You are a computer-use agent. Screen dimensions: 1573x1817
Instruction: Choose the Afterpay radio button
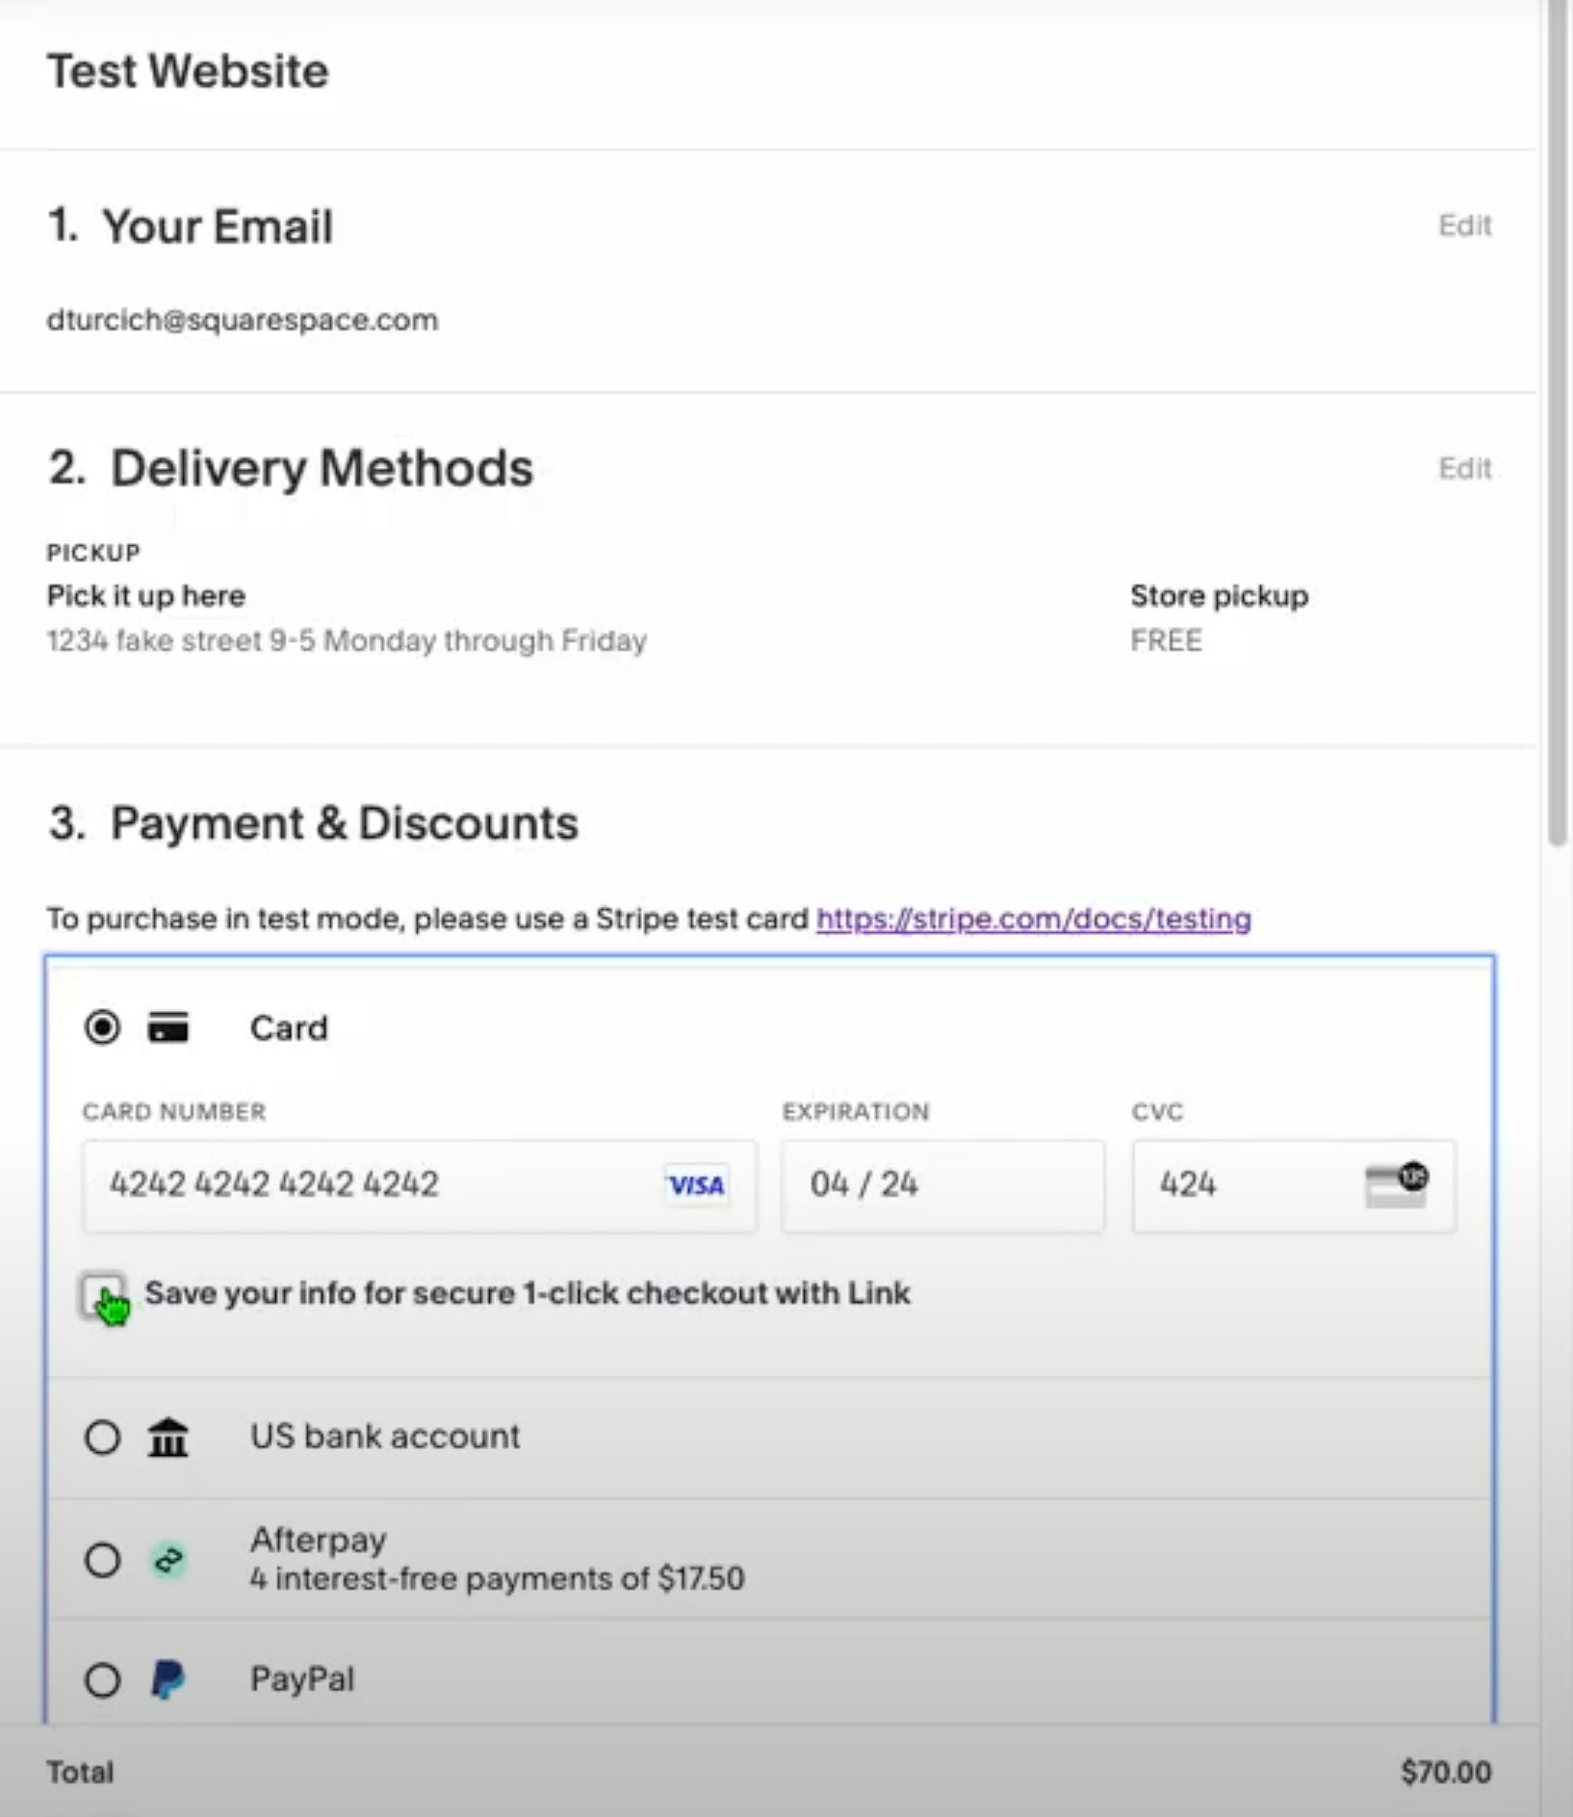pos(102,1559)
